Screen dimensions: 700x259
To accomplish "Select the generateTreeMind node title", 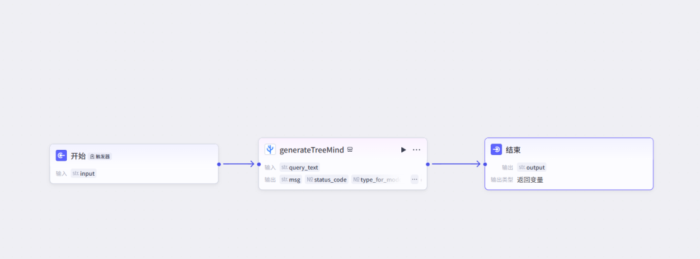I will 312,150.
